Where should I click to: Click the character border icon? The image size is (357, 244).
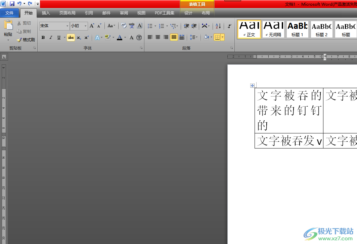[140, 26]
